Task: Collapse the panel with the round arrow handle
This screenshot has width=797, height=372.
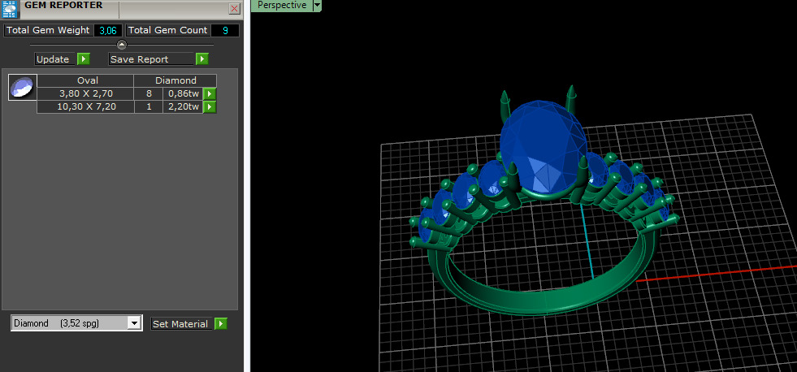Action: tap(122, 45)
